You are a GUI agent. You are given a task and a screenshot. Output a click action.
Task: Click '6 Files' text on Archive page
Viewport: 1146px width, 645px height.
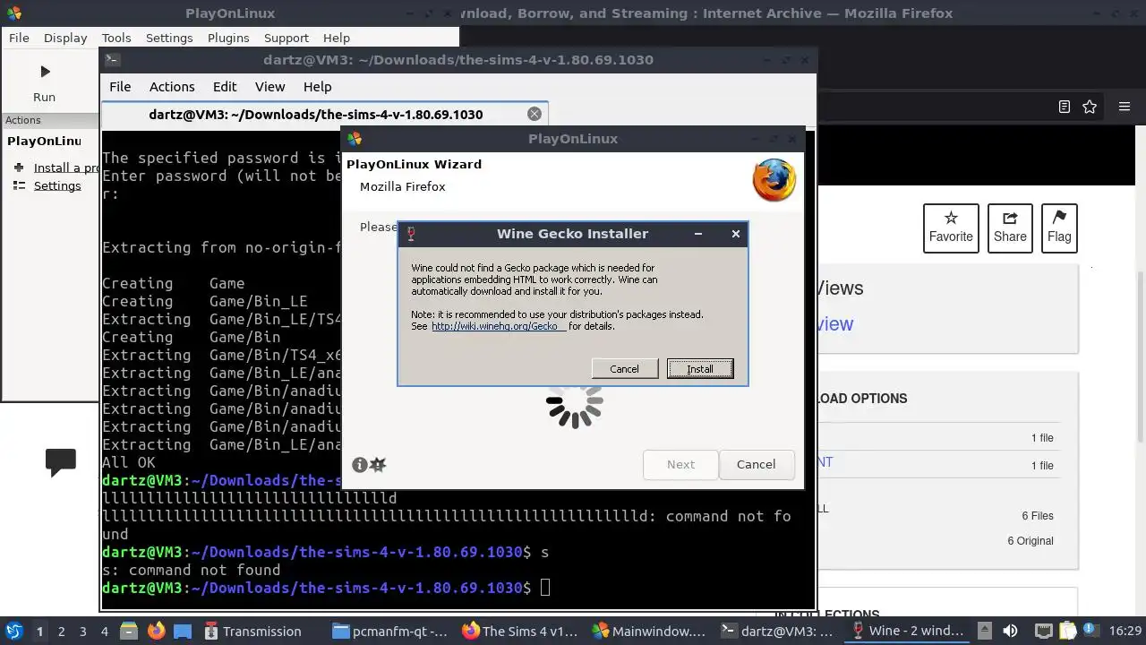click(x=1038, y=515)
